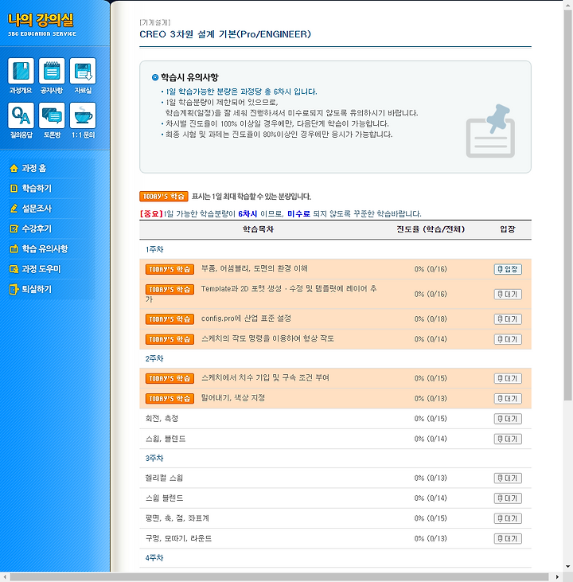Click 대기 button for Template과 2D 포맷 lesson
573x582 pixels.
pos(508,294)
